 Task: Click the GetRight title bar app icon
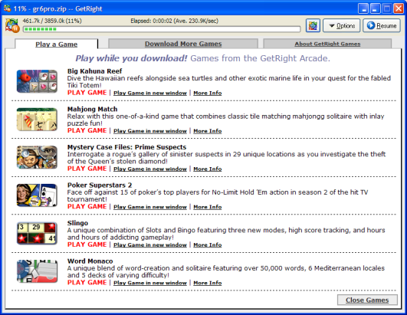pos(7,8)
